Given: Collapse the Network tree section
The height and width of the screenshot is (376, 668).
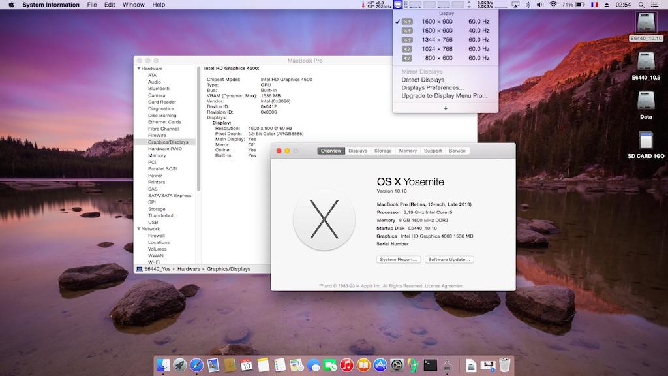Looking at the screenshot, I should pyautogui.click(x=138, y=229).
